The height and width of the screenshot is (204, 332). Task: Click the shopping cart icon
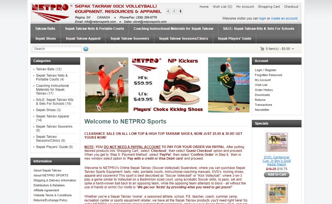(x=262, y=49)
